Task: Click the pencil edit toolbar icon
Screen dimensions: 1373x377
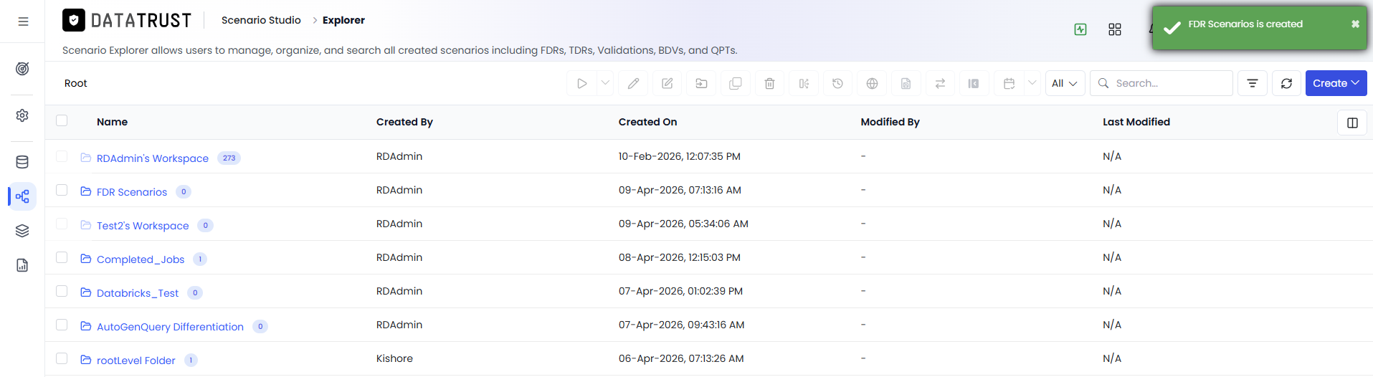Action: 633,83
